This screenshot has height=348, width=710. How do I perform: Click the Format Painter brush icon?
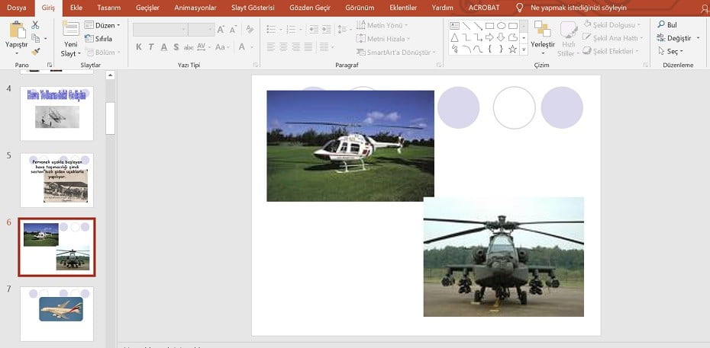point(36,52)
